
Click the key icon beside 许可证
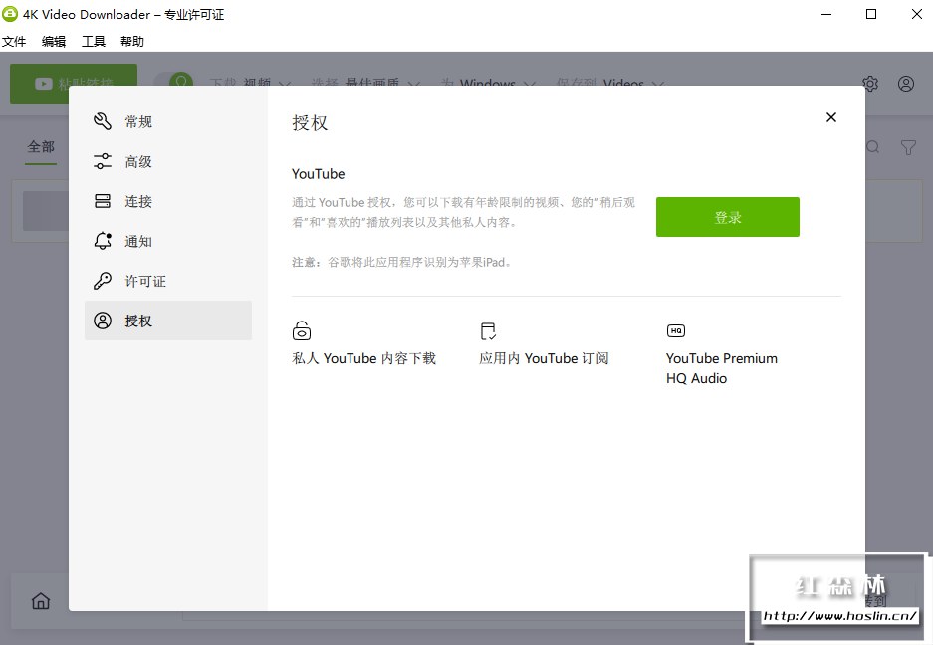[x=103, y=281]
